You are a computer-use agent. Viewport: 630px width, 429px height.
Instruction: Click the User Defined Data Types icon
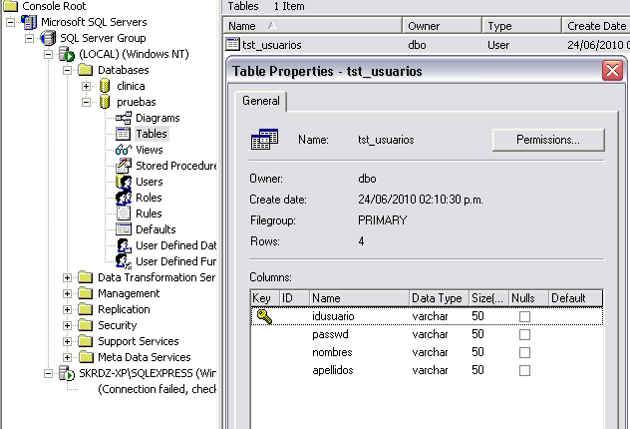click(x=124, y=245)
